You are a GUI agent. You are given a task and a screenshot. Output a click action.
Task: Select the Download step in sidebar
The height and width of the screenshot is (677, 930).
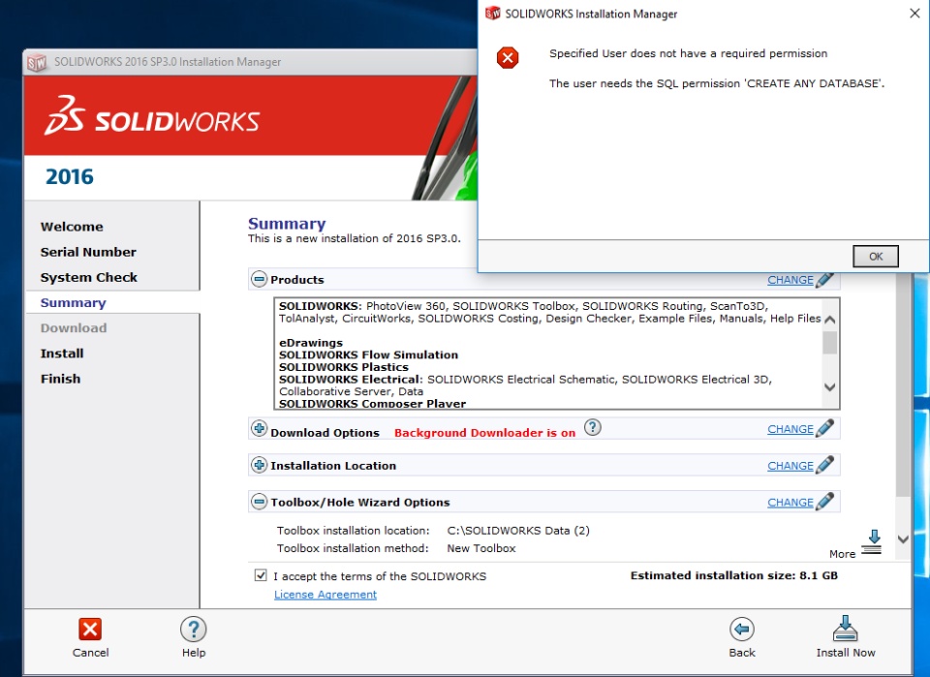coord(74,327)
